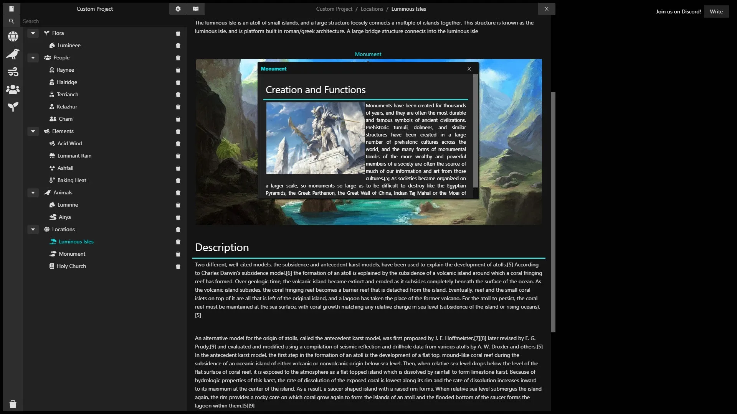This screenshot has height=414, width=737.
Task: Delete the Raynee entry via trash icon
Action: (x=178, y=70)
